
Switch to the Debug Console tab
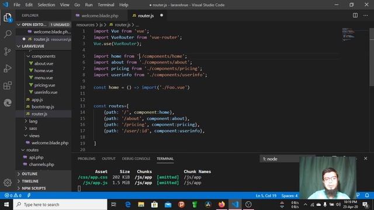pos(136,159)
